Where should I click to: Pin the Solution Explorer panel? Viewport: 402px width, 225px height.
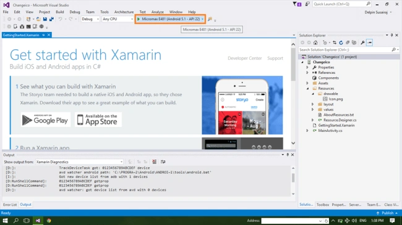(x=391, y=35)
